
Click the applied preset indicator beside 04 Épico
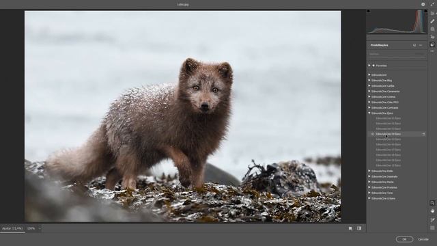click(373, 134)
